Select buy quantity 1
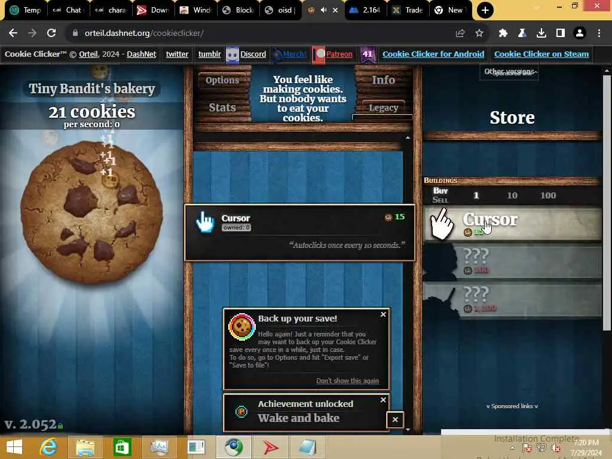 (476, 195)
